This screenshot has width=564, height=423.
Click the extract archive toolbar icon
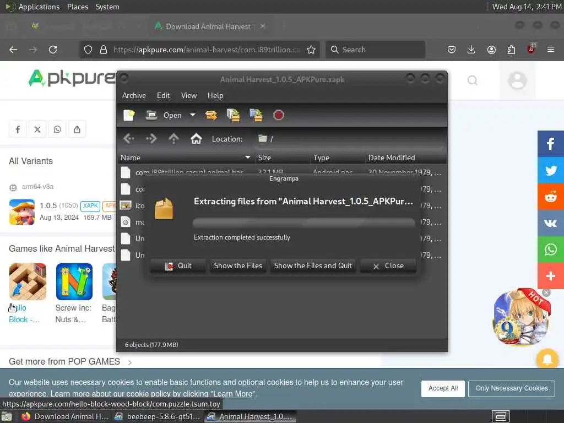pyautogui.click(x=211, y=115)
